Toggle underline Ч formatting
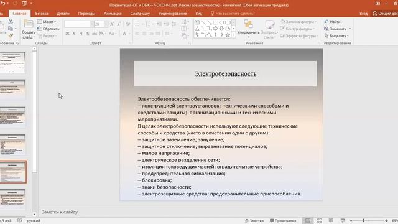Image resolution: width=398 pixels, height=224 pixels. tap(81, 34)
